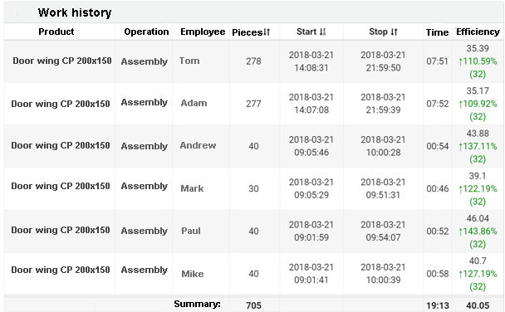Select the Employee column header

[203, 32]
